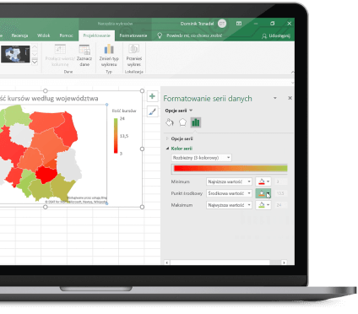Switch to the Widok ribbon tab

click(x=43, y=35)
